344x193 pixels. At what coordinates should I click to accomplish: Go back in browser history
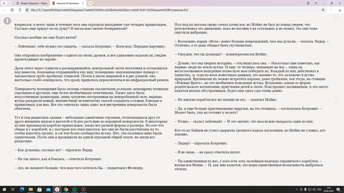coord(4,10)
